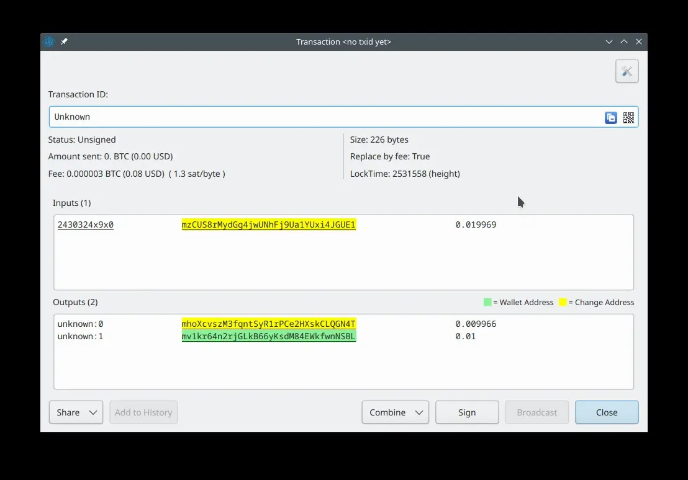Image resolution: width=688 pixels, height=480 pixels.
Task: Click the Electrum app icon in the title bar
Action: [x=49, y=42]
